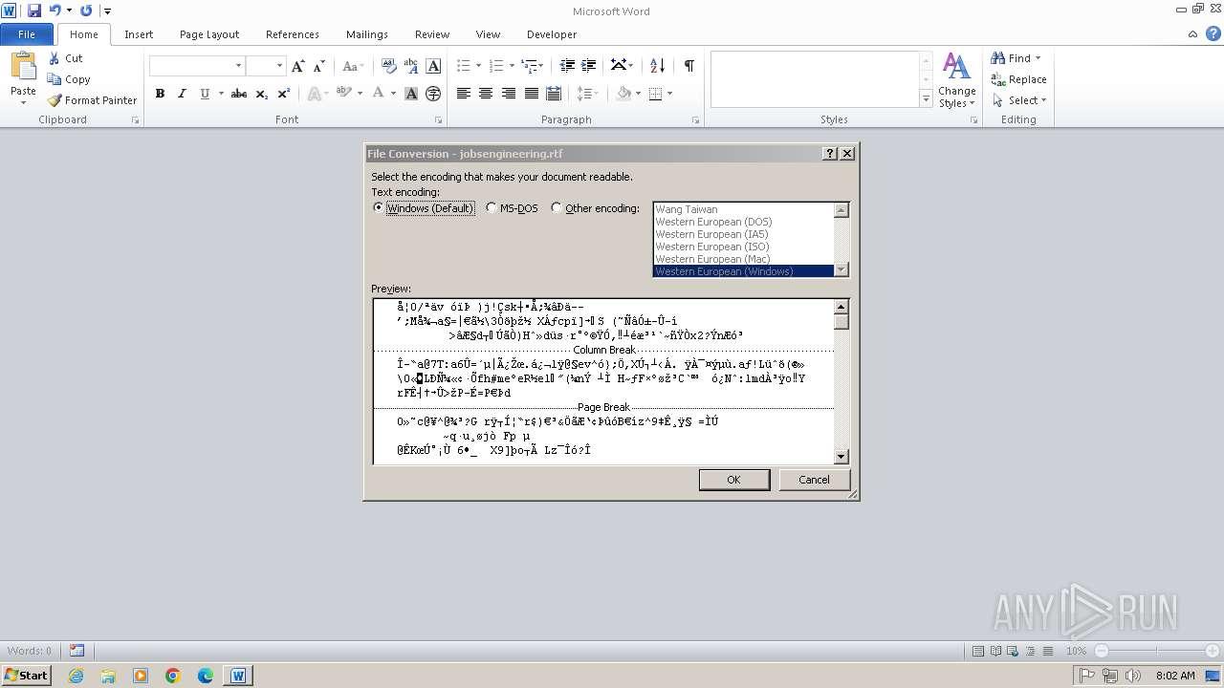Screen dimensions: 1224x688
Task: Apply Subscript formatting
Action: pos(262,94)
